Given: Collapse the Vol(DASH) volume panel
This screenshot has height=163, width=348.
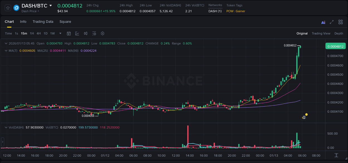Looking at the screenshot, I should 6,127.
